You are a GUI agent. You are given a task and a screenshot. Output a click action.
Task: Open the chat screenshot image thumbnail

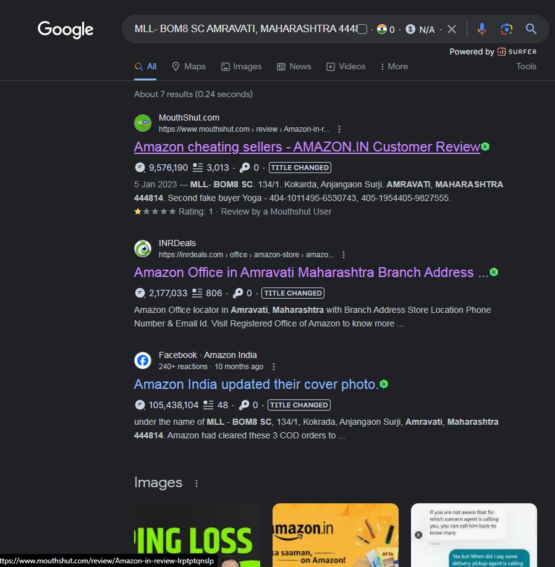pyautogui.click(x=473, y=535)
